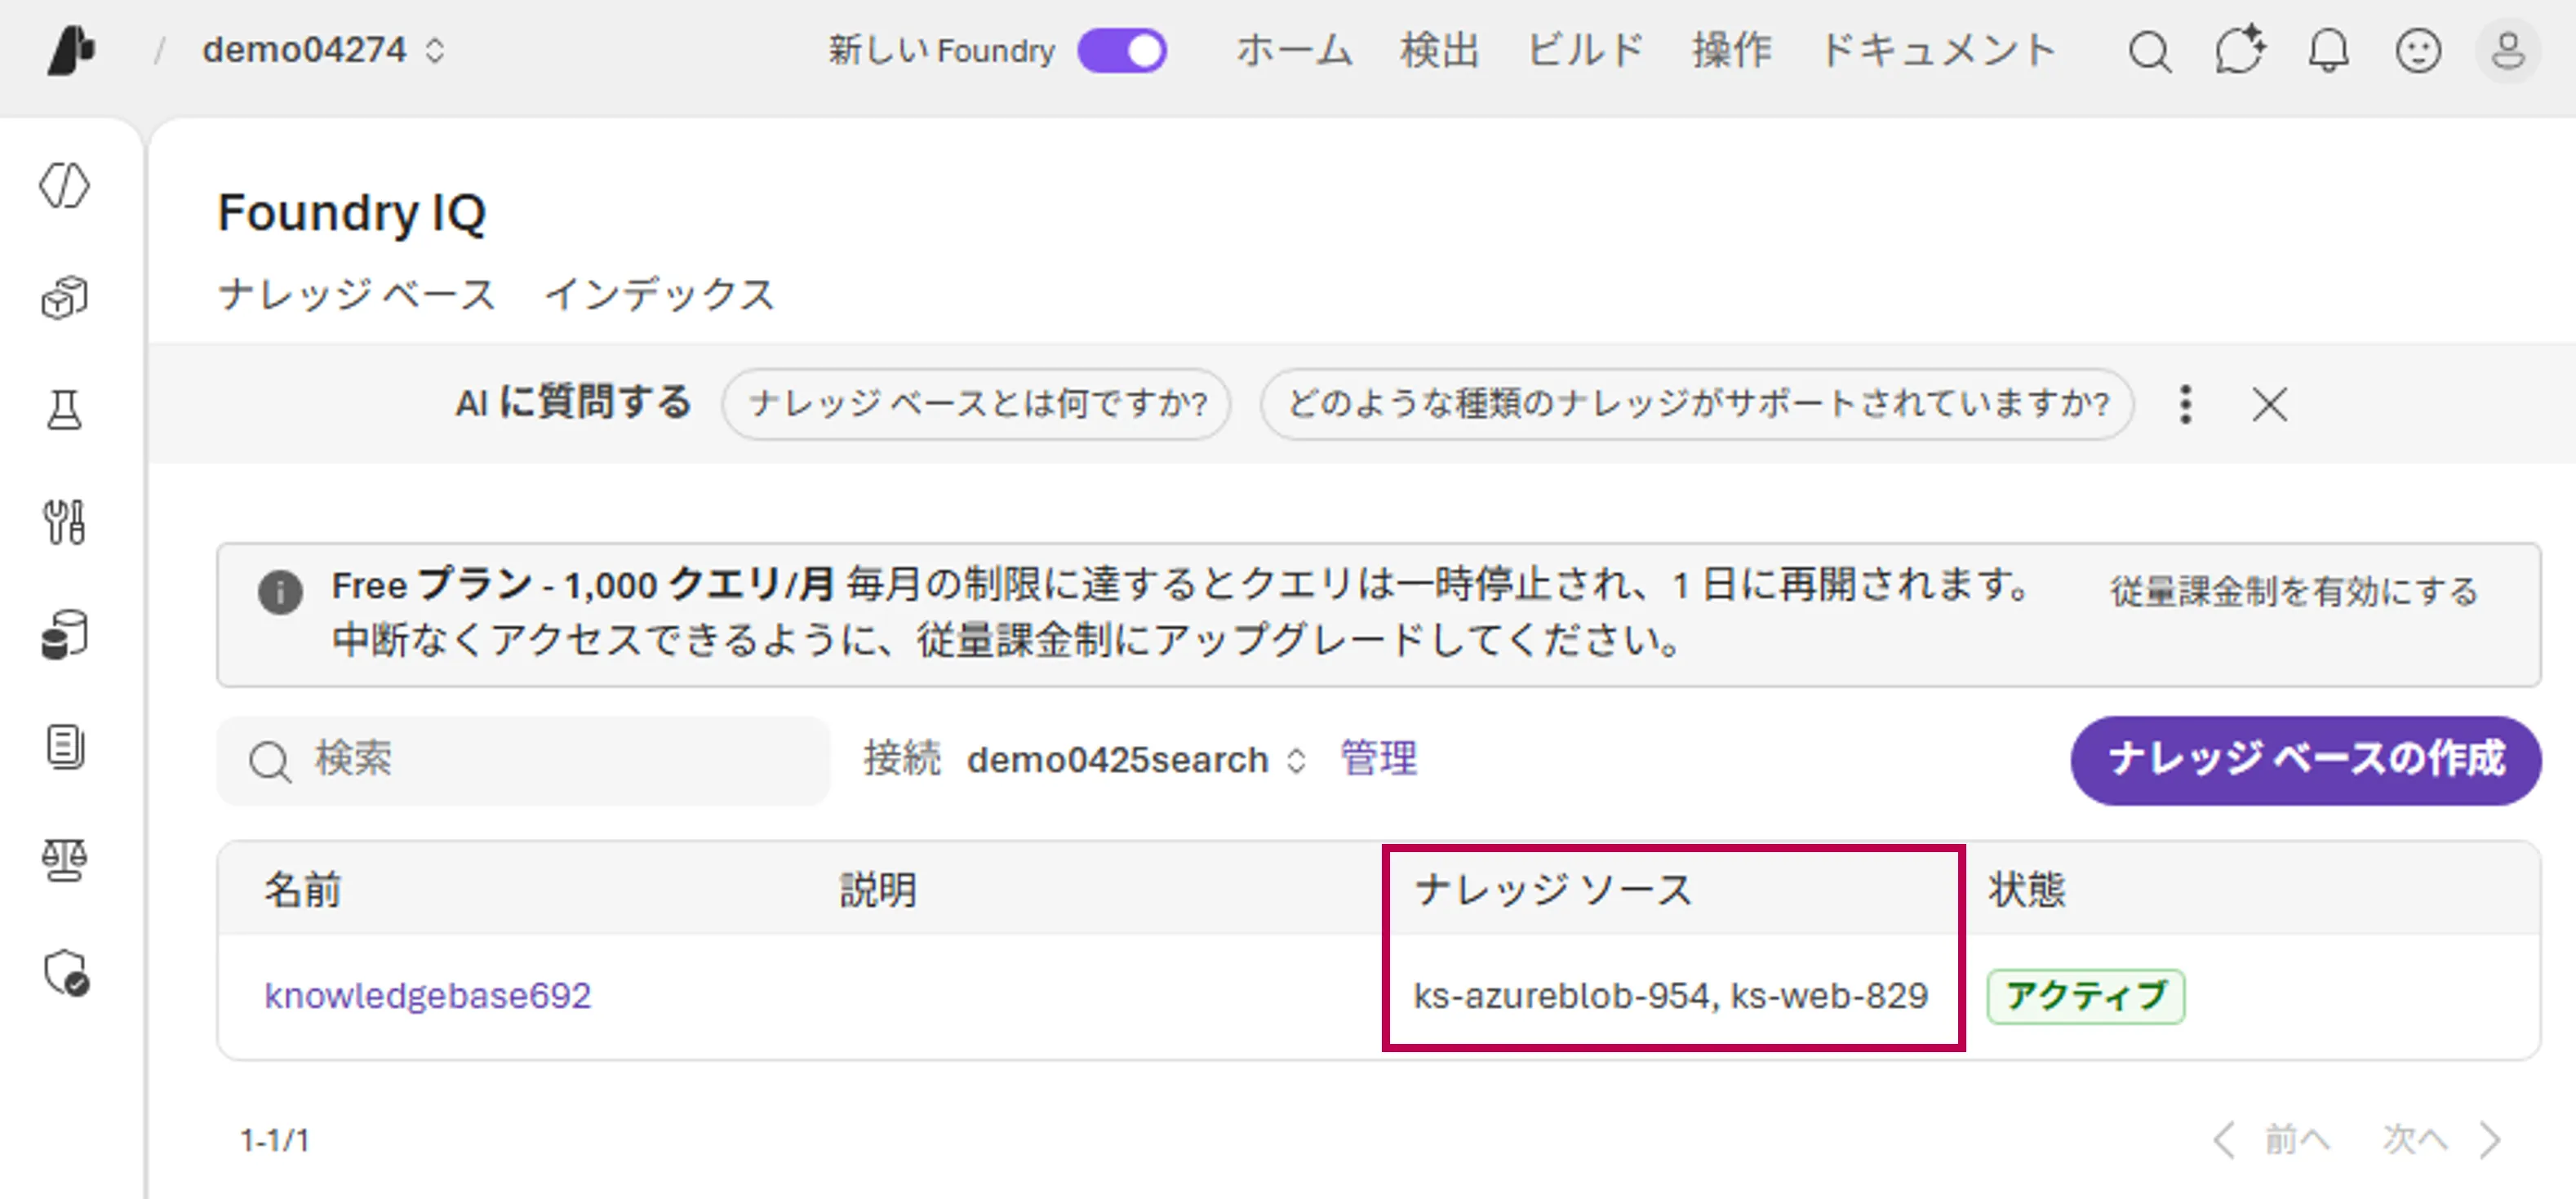Focus the 検索 search field

pos(524,760)
